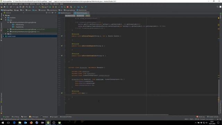Click the Windows Start button

2,123
